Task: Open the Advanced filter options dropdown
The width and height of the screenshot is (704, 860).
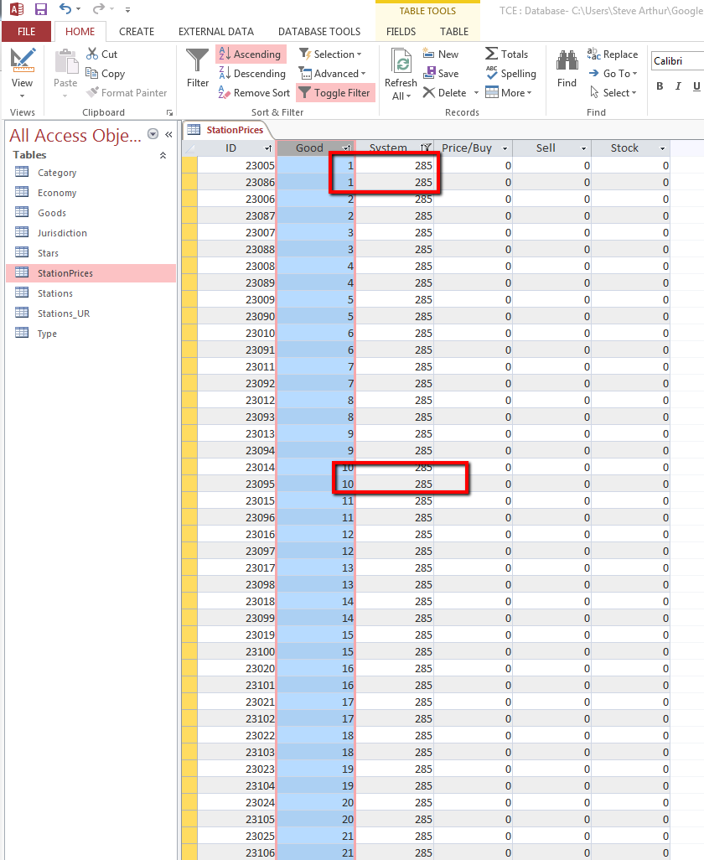Action: click(332, 74)
